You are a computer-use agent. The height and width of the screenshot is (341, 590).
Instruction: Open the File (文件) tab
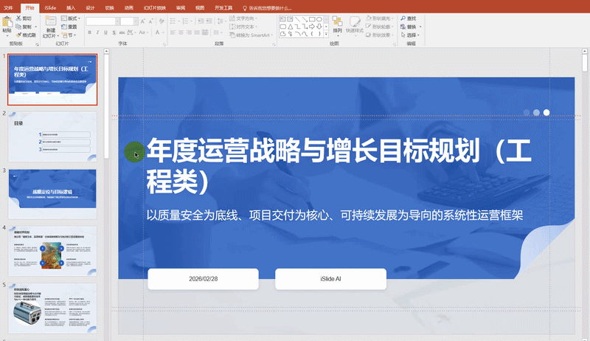(x=8, y=8)
